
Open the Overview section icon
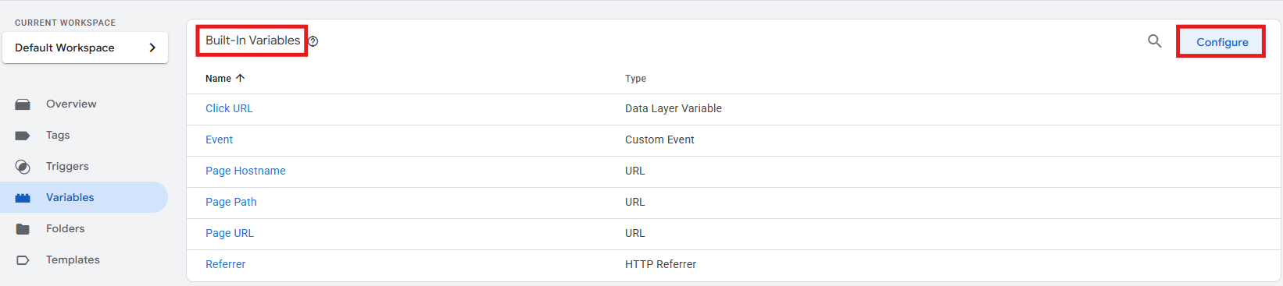click(x=23, y=104)
